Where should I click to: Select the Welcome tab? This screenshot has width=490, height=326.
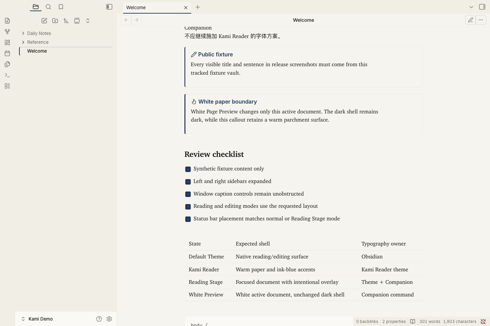pos(157,7)
